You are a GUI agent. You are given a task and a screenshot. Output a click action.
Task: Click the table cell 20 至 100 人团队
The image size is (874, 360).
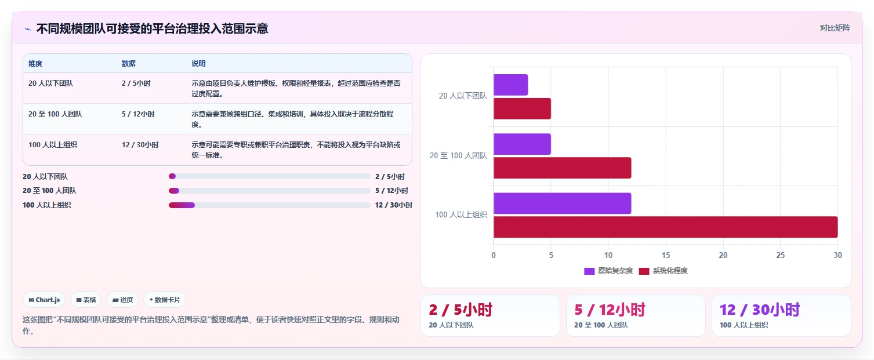[55, 114]
